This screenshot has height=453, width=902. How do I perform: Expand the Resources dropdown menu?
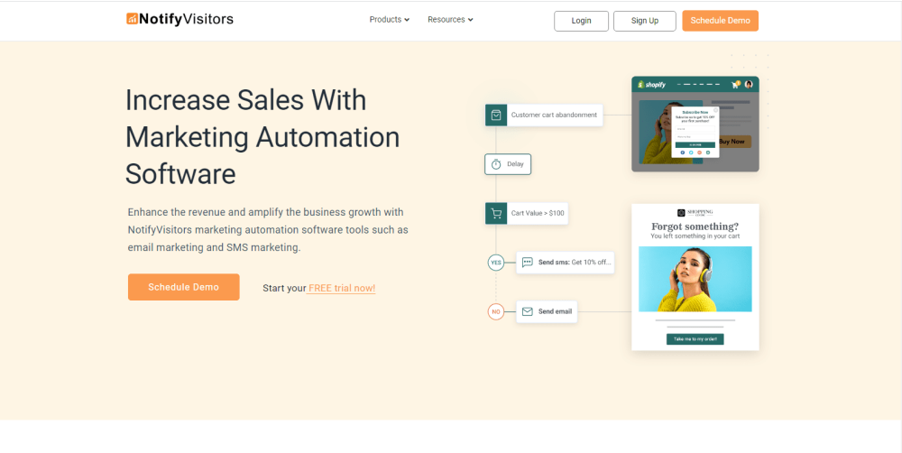point(450,20)
